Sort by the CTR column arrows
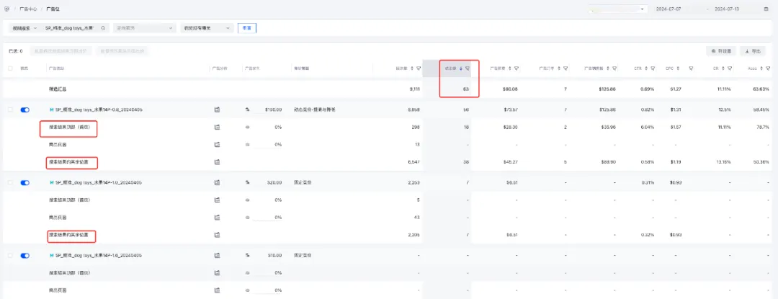 click(646, 68)
